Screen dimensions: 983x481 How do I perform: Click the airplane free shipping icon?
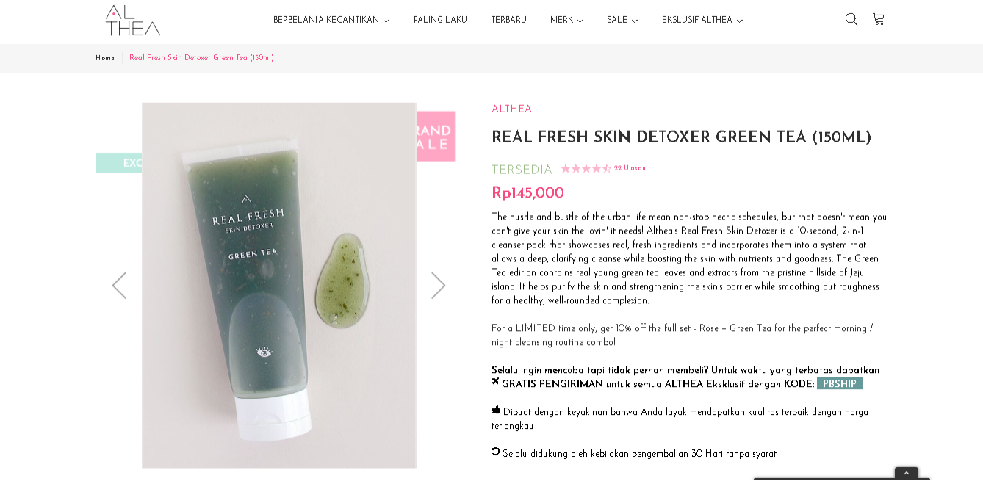(495, 382)
